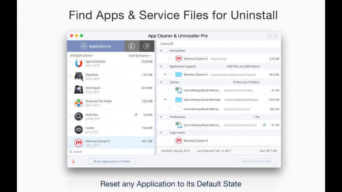Click the ClearDisk app icon
Screen dimensions: 342x192
[x=79, y=76]
